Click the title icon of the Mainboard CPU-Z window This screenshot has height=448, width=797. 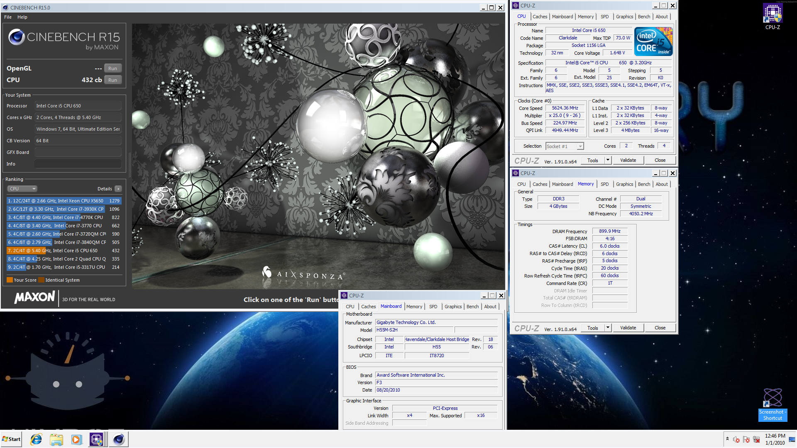tap(344, 295)
